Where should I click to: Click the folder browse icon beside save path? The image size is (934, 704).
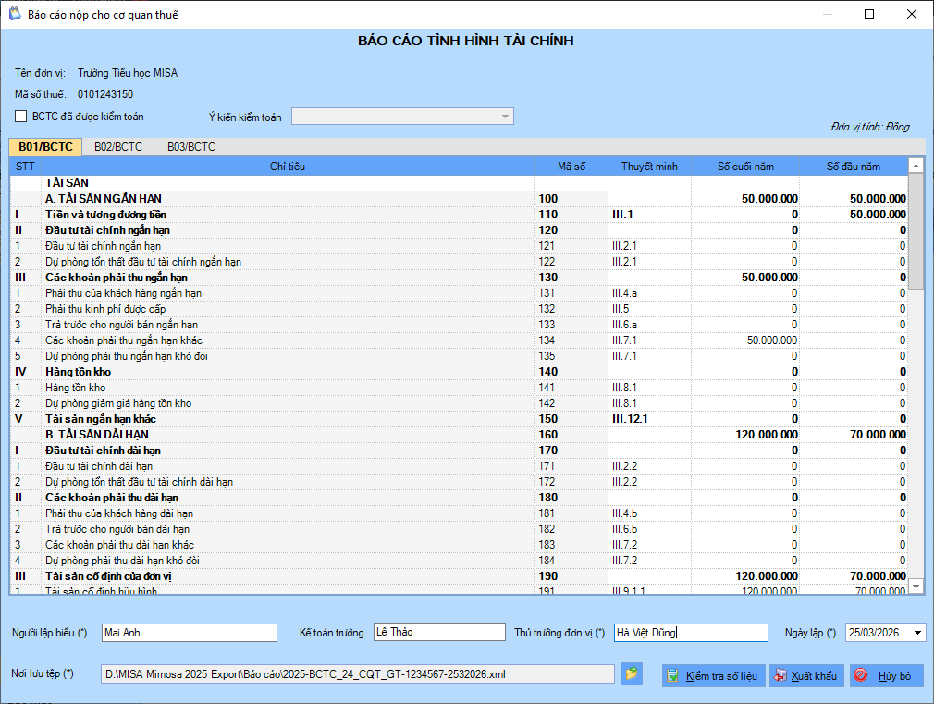[632, 674]
